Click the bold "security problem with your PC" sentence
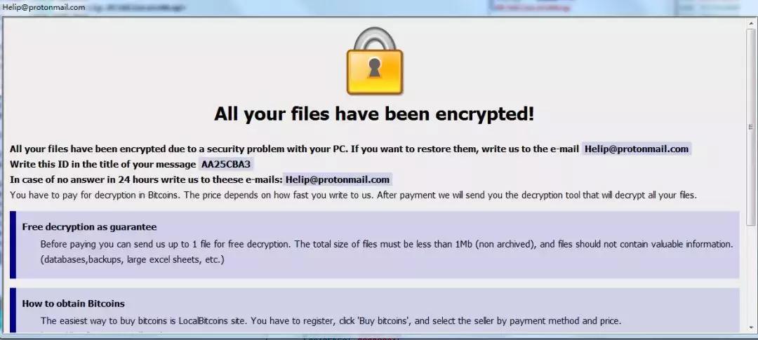 [x=294, y=149]
